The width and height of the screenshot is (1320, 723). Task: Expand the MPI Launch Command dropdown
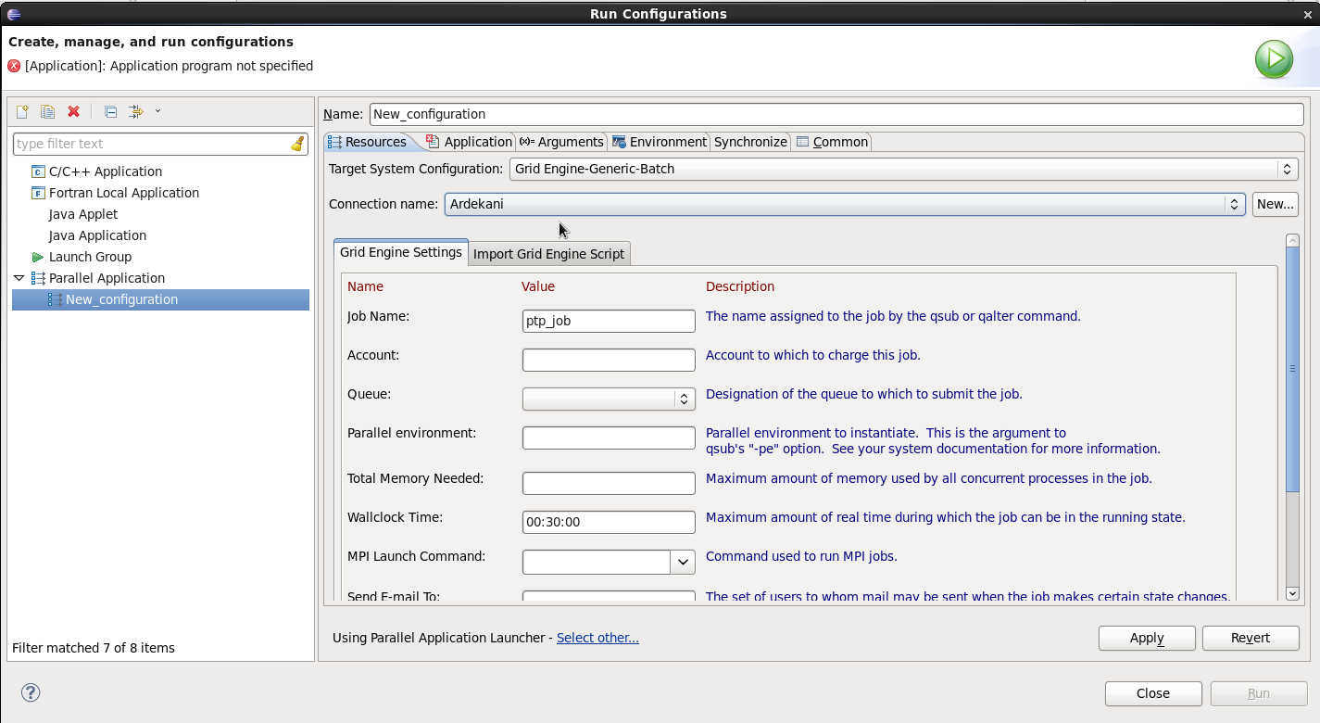coord(683,562)
